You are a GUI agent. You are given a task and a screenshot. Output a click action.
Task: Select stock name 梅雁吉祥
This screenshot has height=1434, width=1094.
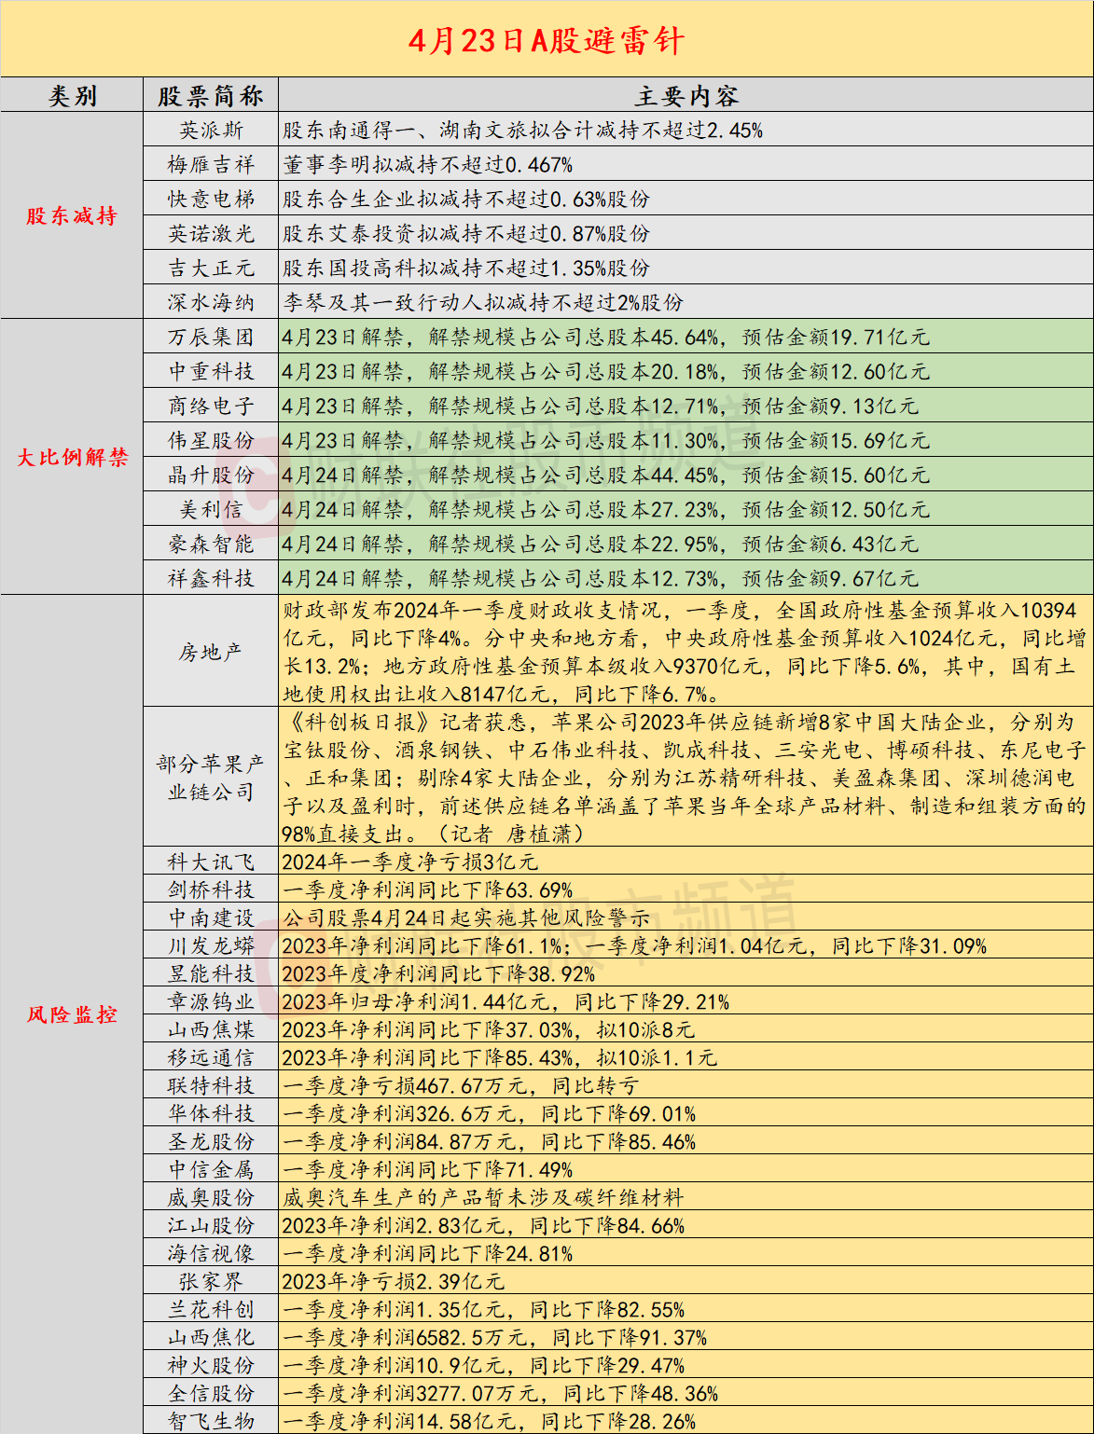point(211,164)
